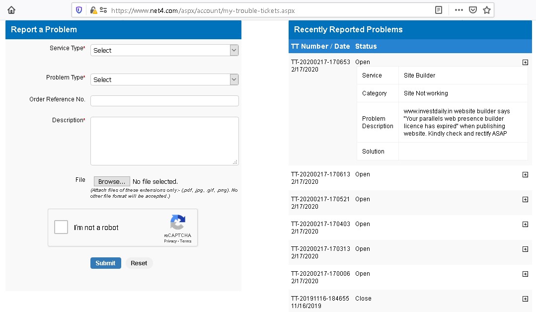Viewport: 536px width, 312px height.
Task: Expand ticket TT-20200217-170613 details
Action: coord(525,174)
